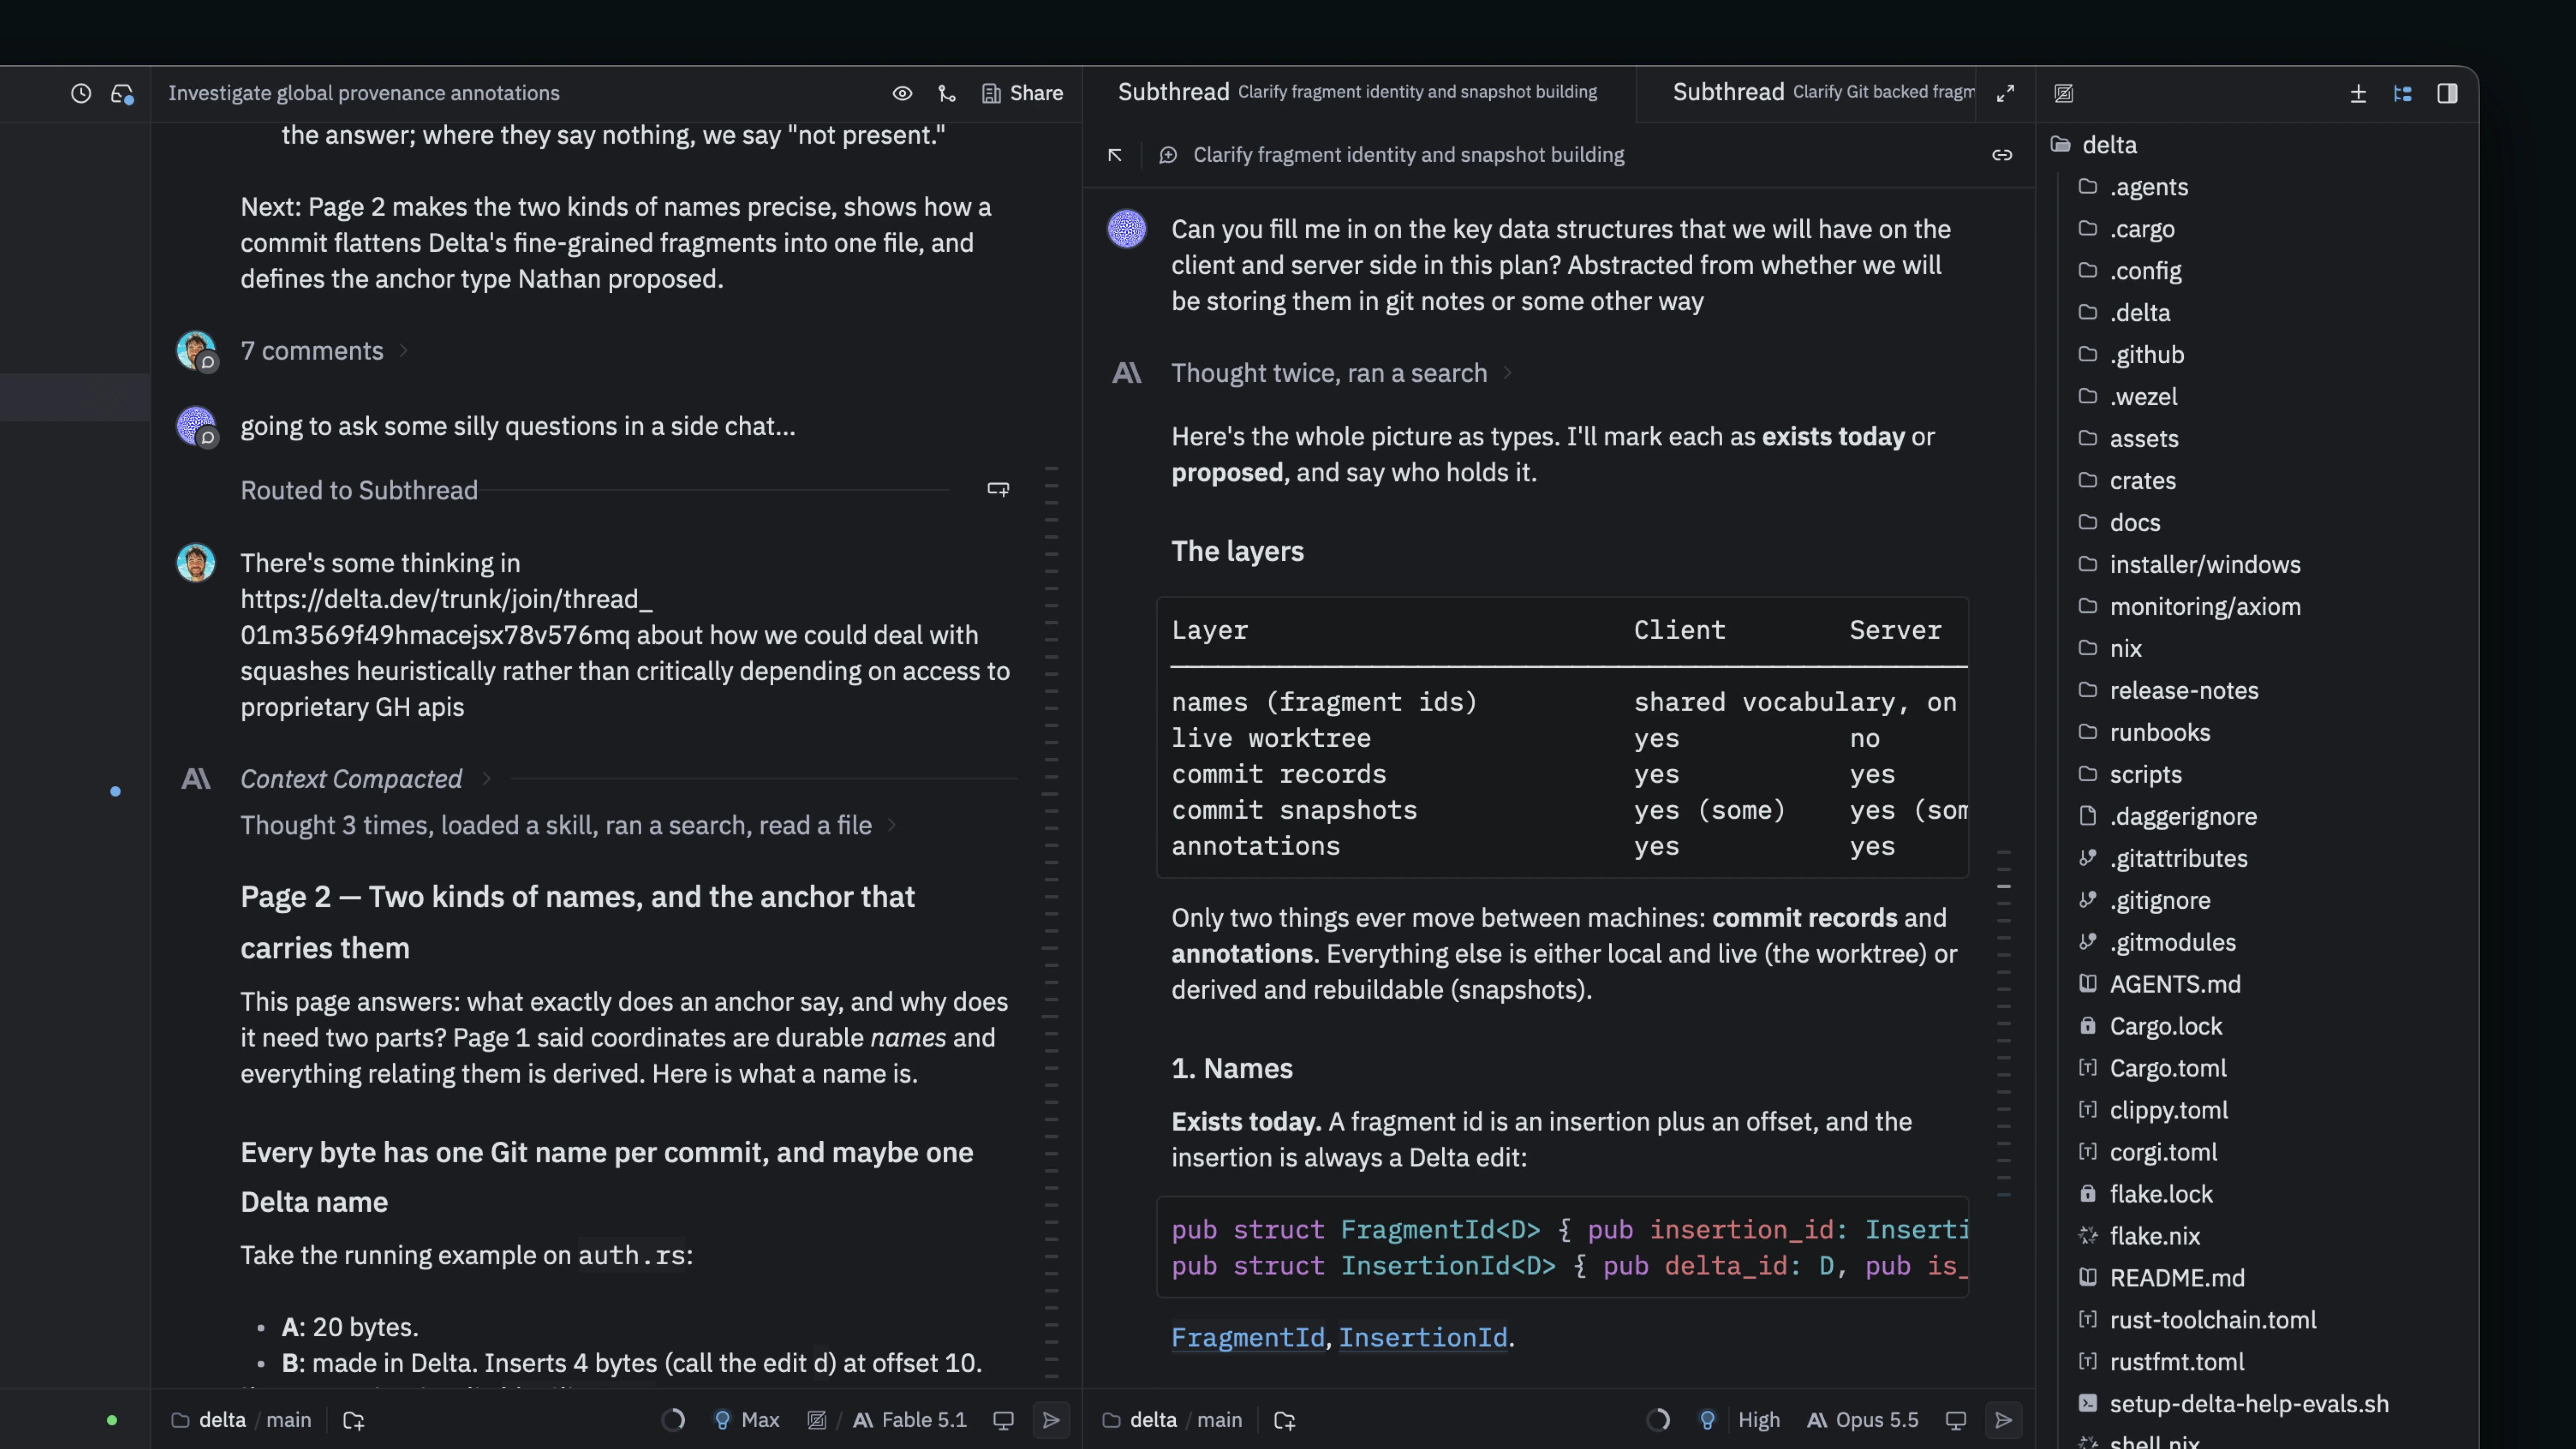
Task: Send message in subthread panel
Action: (x=2003, y=1420)
